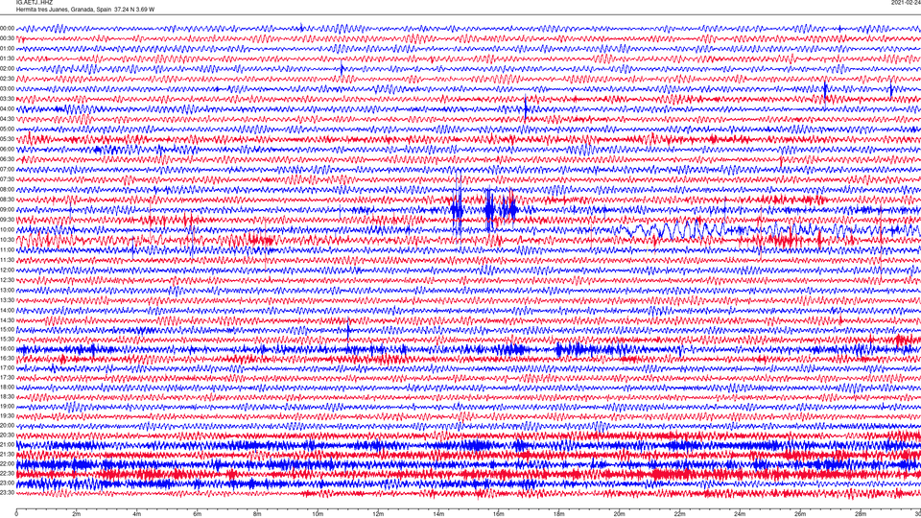Choose the 11:30 trace label
Screen dimensions: 921x518
coord(7,260)
